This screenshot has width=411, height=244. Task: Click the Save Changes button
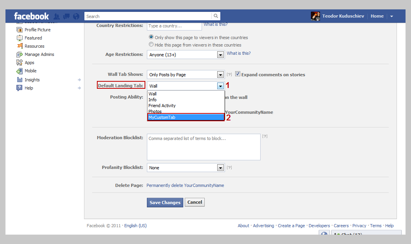(x=165, y=203)
